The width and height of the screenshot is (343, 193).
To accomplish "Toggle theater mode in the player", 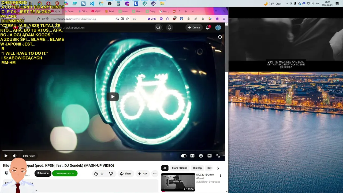I will pyautogui.click(x=210, y=156).
